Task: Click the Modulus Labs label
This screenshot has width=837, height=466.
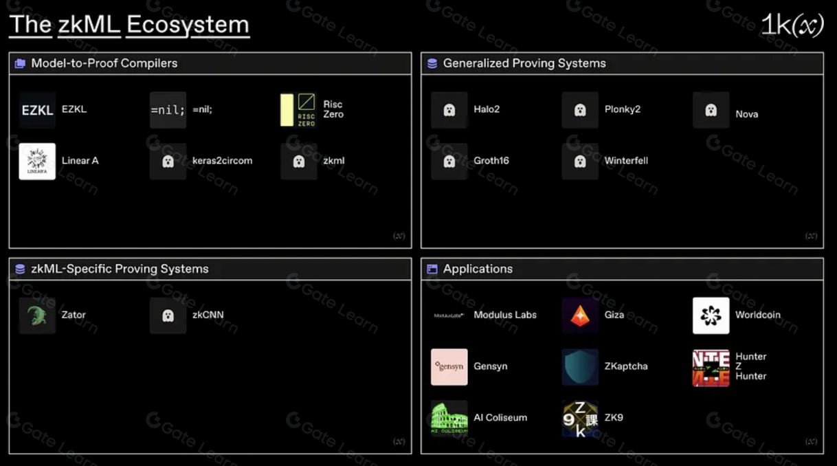Action: pos(504,315)
